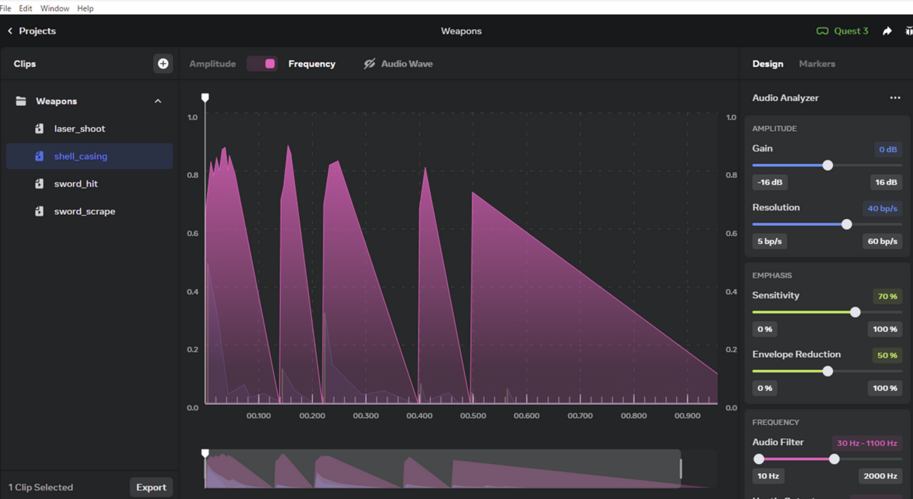The image size is (913, 499).
Task: Click the Quest 3 headset icon
Action: [x=822, y=31]
